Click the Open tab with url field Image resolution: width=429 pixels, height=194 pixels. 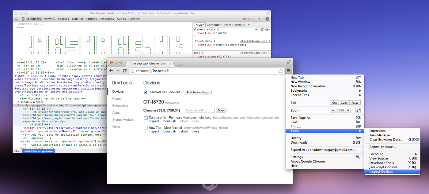[x=200, y=110]
